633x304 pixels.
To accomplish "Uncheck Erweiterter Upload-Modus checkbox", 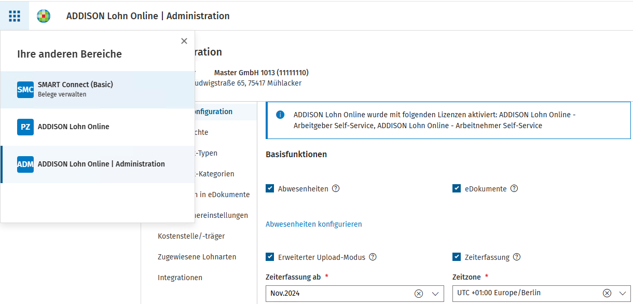I will pyautogui.click(x=270, y=257).
